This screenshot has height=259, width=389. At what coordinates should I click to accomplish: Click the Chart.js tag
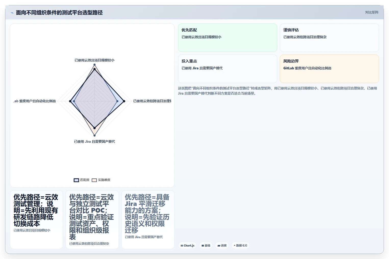[x=187, y=245]
